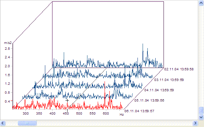Click the 600 Hz frequency axis label
Image resolution: width=204 pixels, height=127 pixels.
tap(106, 114)
